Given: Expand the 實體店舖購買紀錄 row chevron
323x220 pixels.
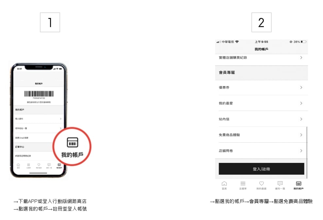Looking at the screenshot, I should pyautogui.click(x=301, y=57).
